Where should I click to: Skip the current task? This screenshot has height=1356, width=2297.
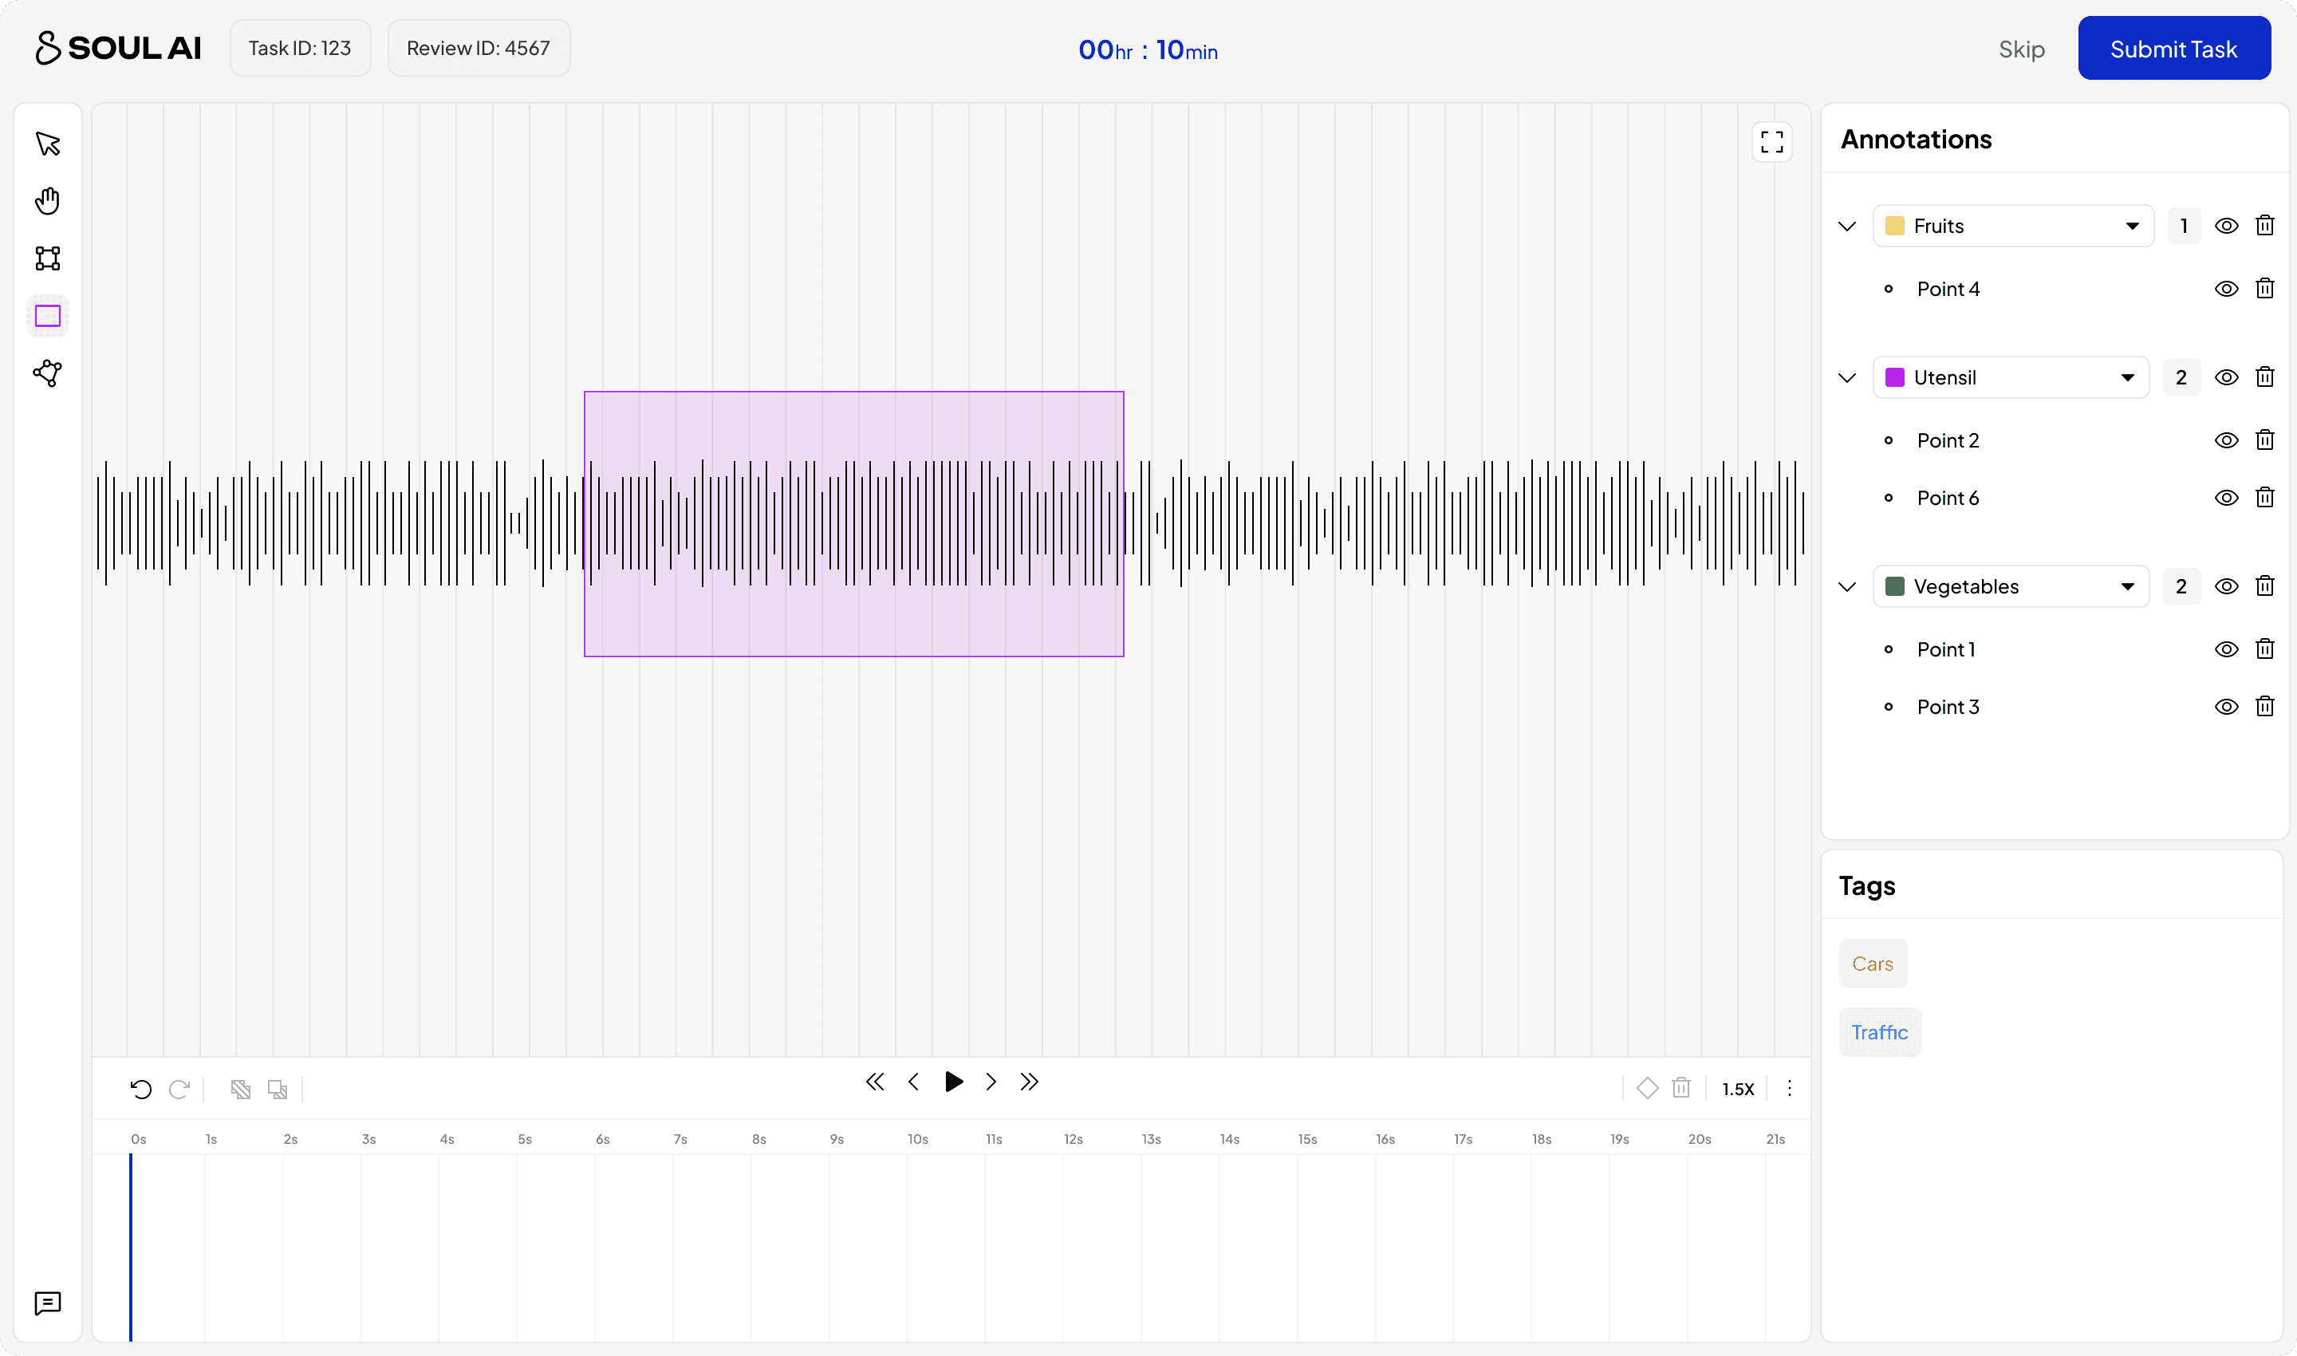[2021, 49]
